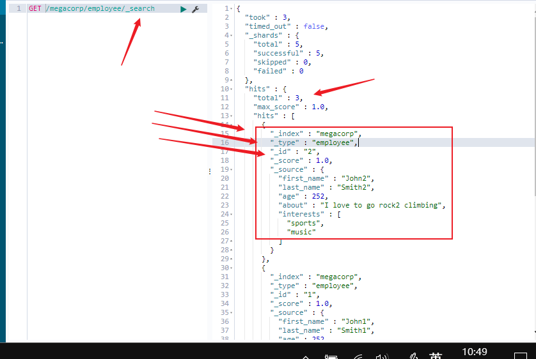This screenshot has height=359, width=536.
Task: Click the "_index" : "megacorp" text on line 31
Action: click(x=316, y=277)
